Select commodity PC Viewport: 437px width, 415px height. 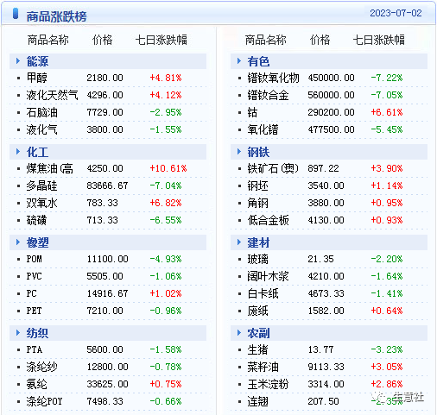coord(31,293)
